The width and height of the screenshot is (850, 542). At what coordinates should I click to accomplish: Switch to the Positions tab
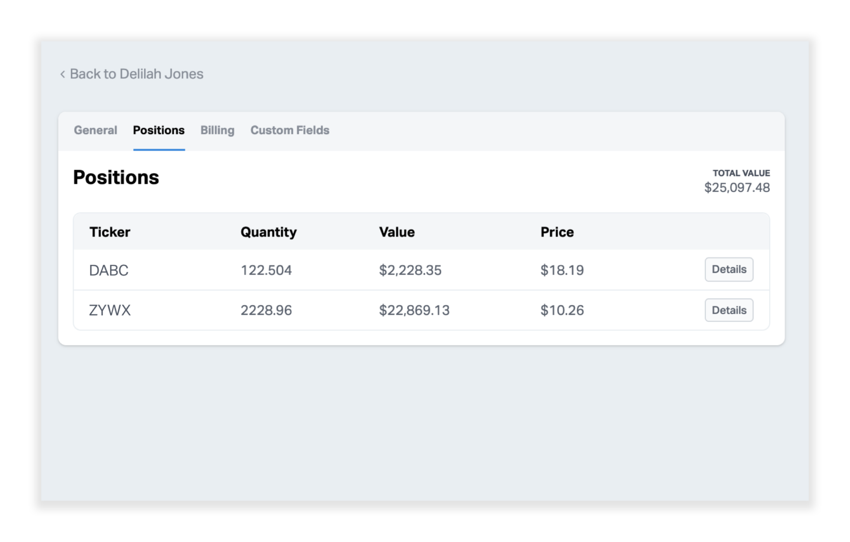pyautogui.click(x=159, y=130)
